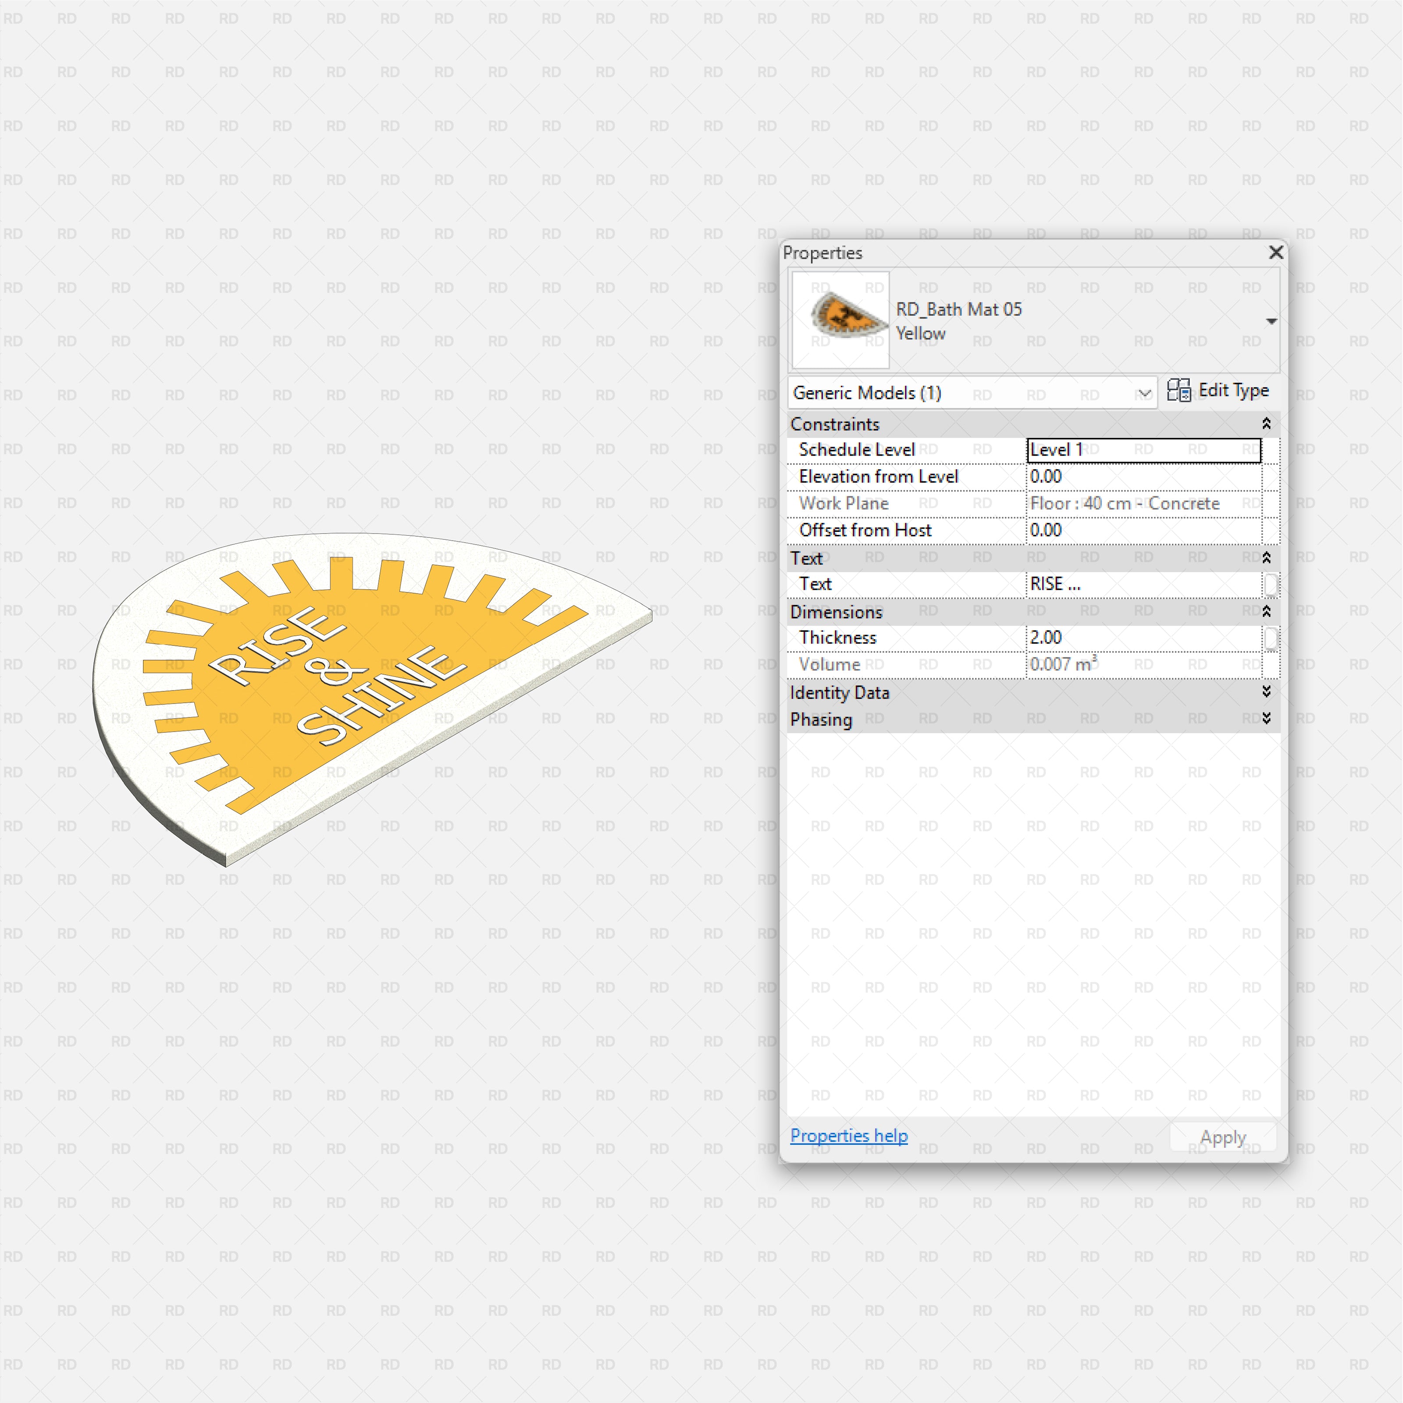
Task: Collapse the Dimensions section
Action: tap(1267, 612)
